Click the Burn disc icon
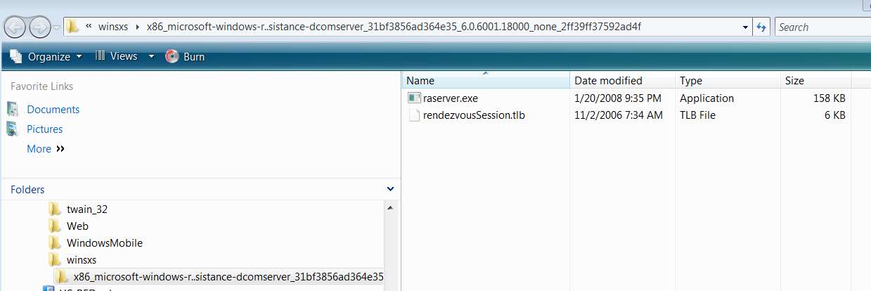 point(172,56)
